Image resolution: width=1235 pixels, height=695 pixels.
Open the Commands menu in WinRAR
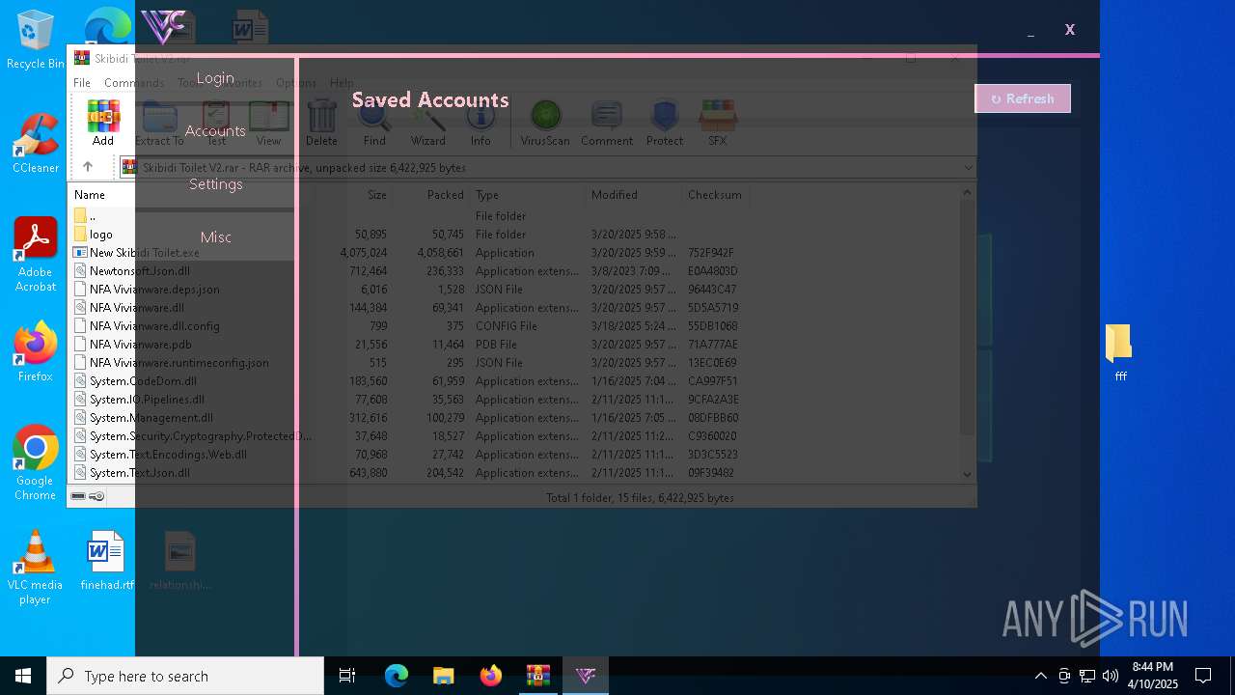pos(134,83)
